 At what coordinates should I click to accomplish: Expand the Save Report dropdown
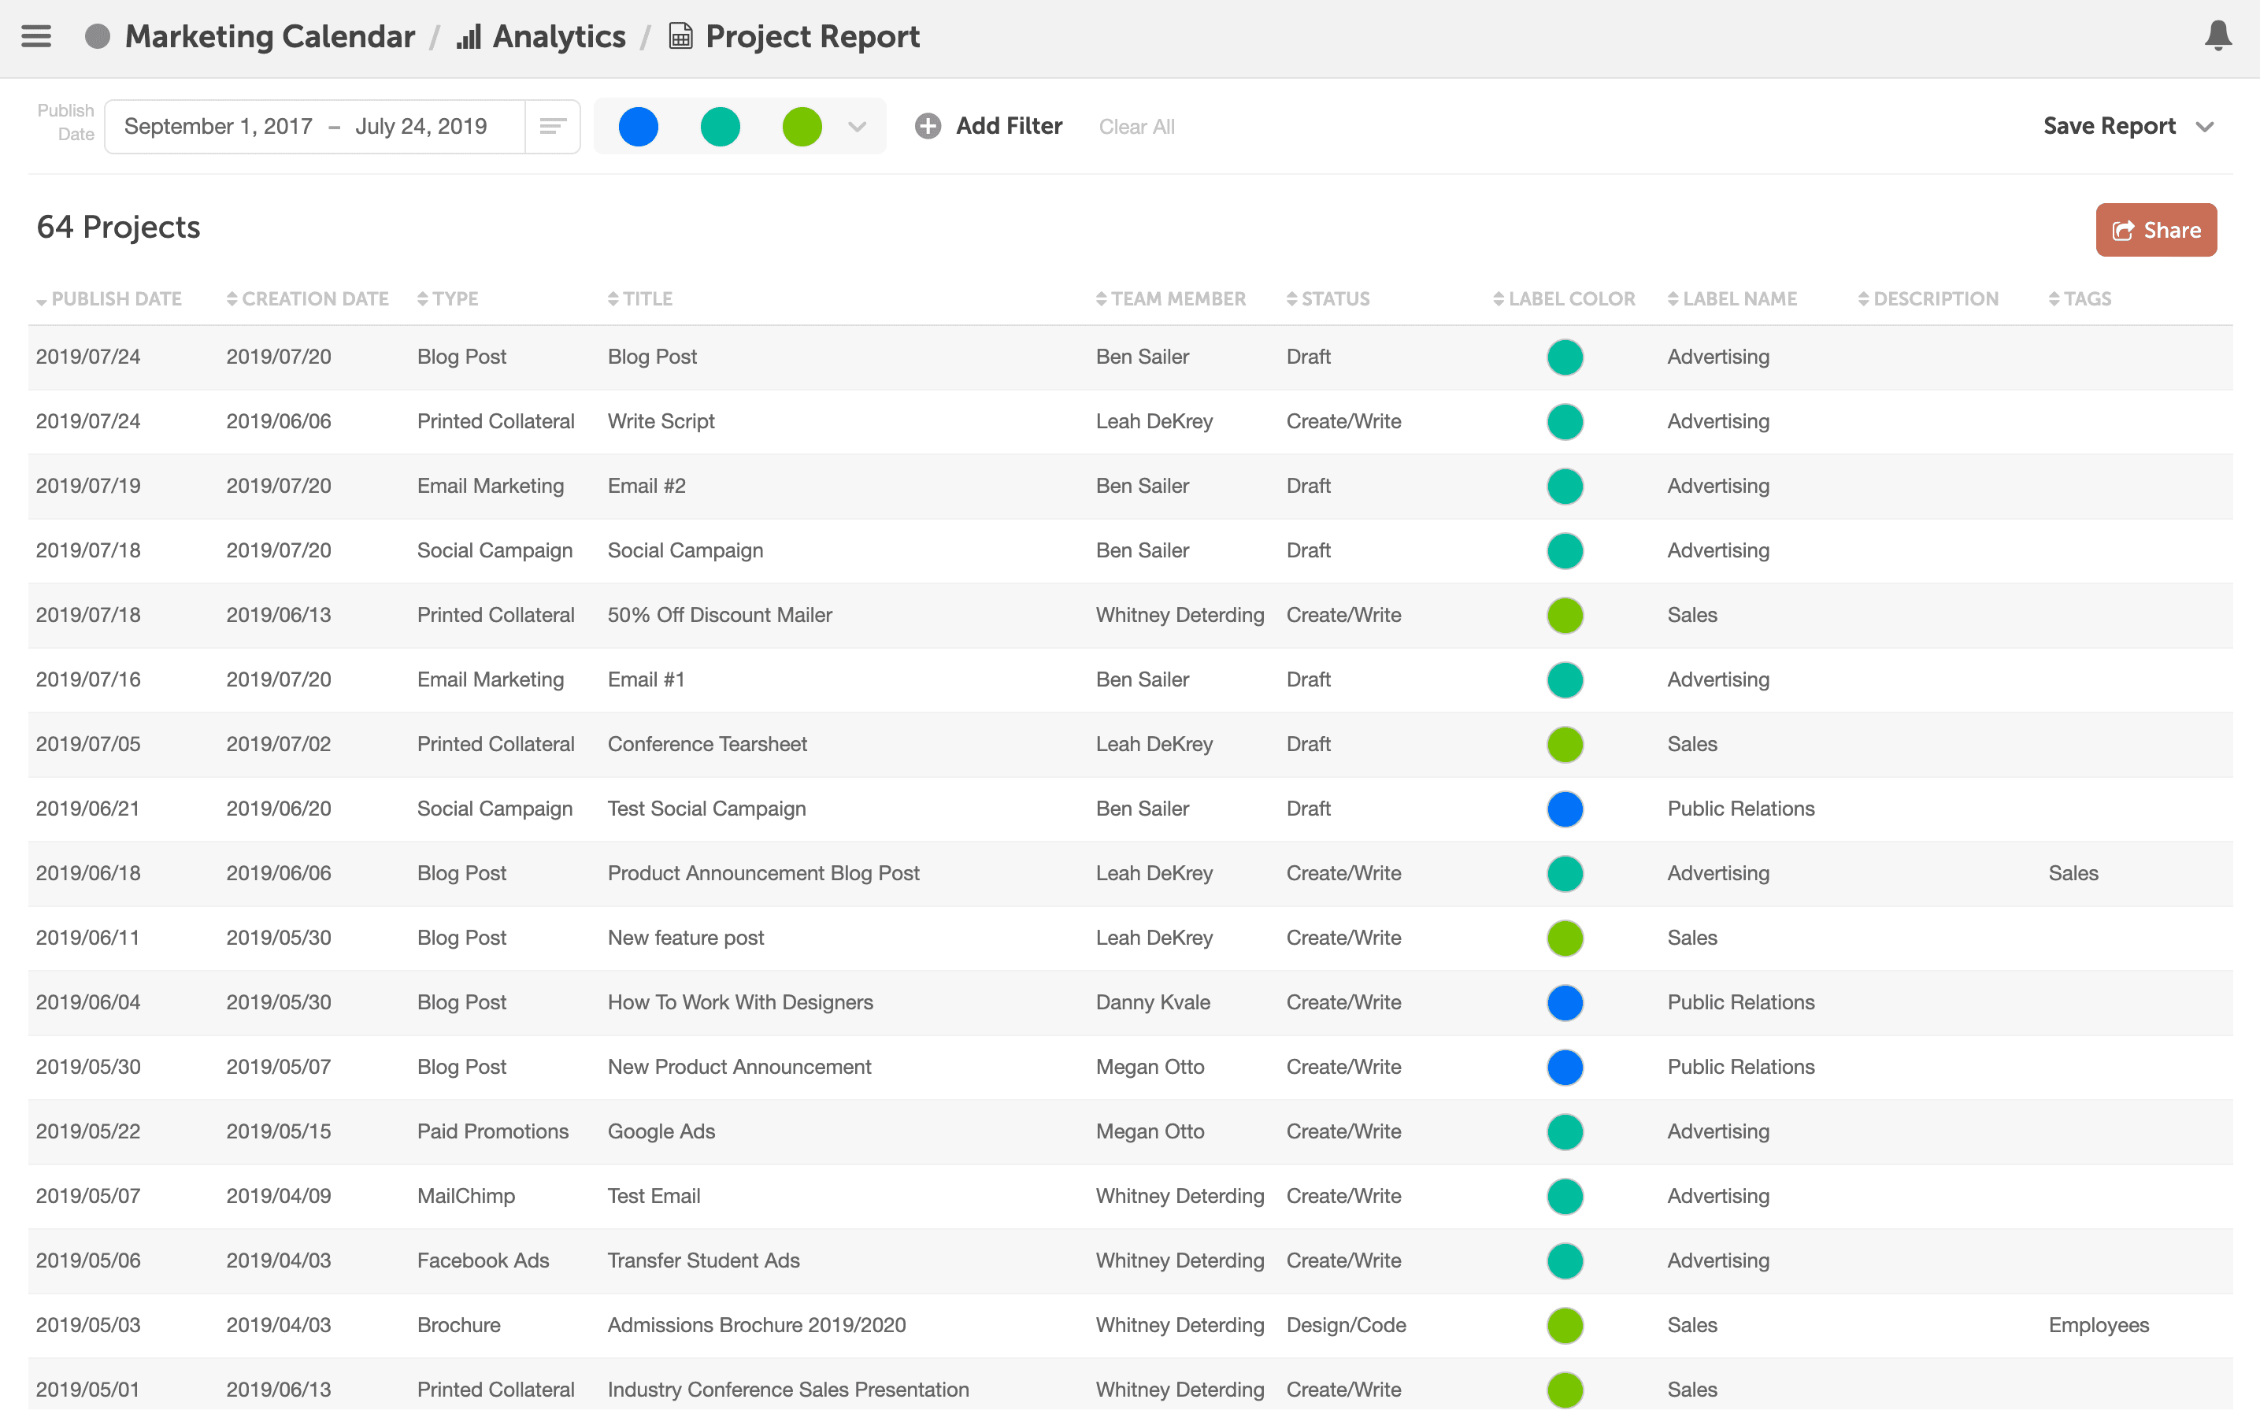[x=2204, y=126]
